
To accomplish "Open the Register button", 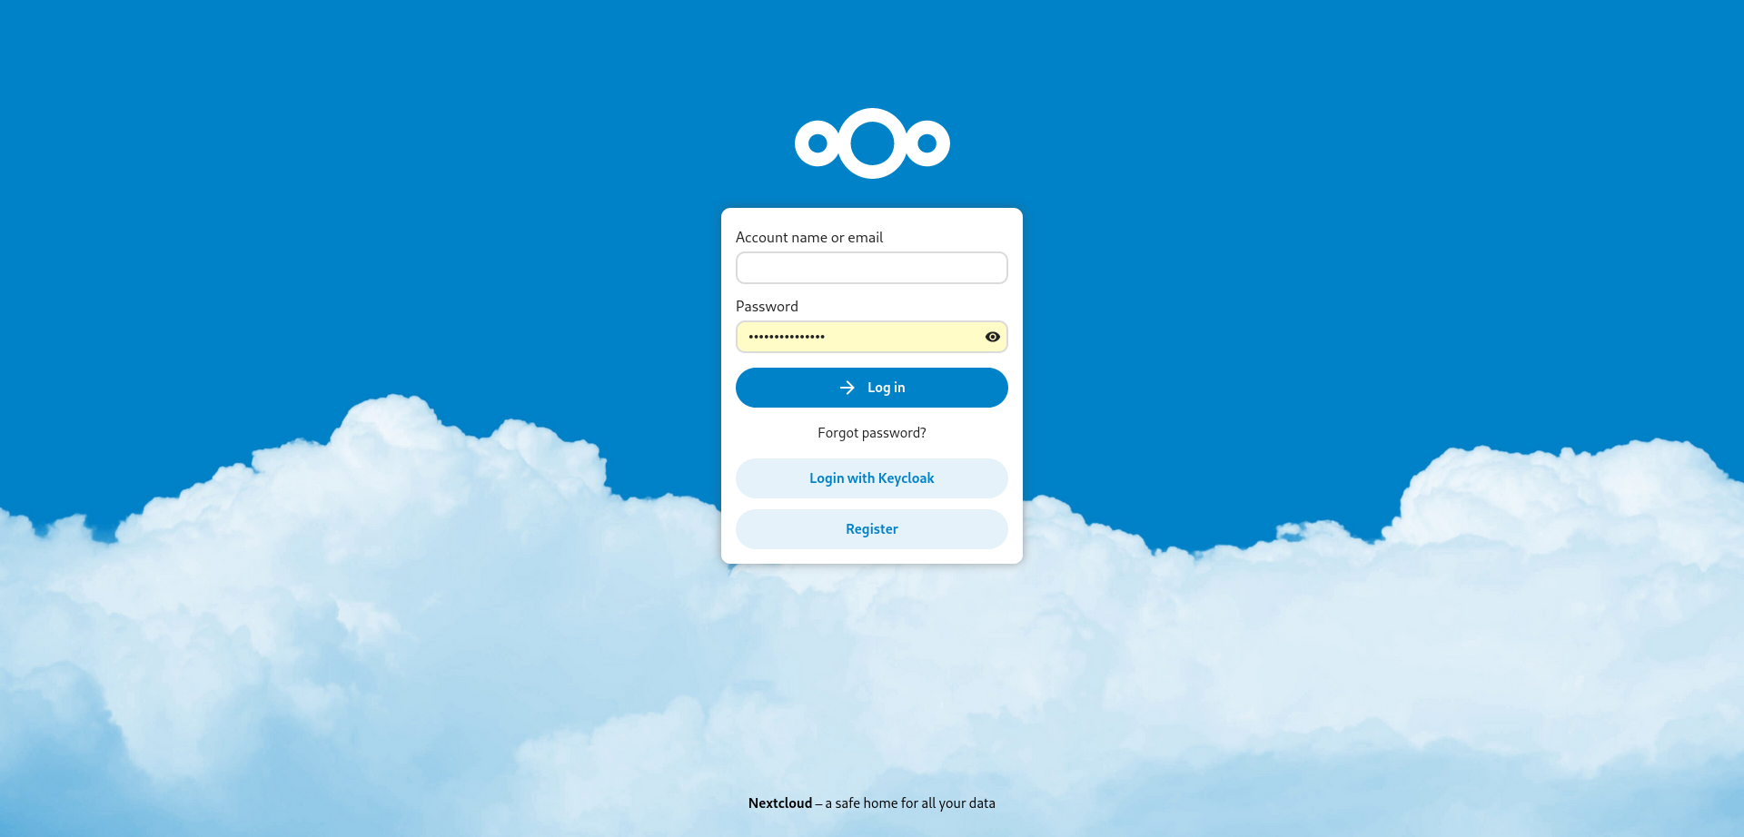I will 872,529.
